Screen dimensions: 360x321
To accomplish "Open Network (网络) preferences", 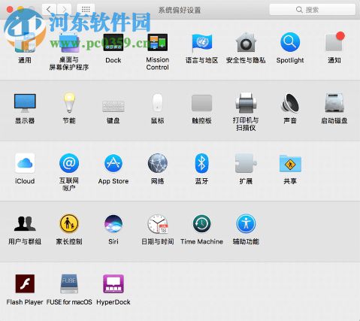I will 158,163.
